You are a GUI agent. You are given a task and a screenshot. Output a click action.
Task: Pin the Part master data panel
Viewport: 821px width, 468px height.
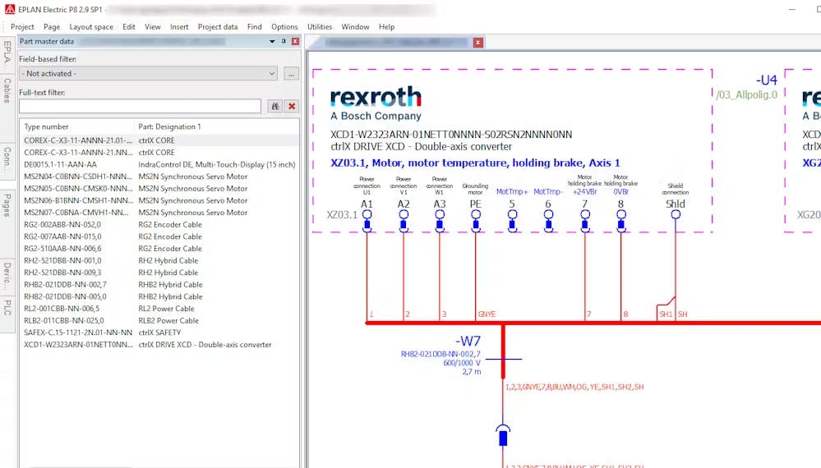pyautogui.click(x=284, y=41)
